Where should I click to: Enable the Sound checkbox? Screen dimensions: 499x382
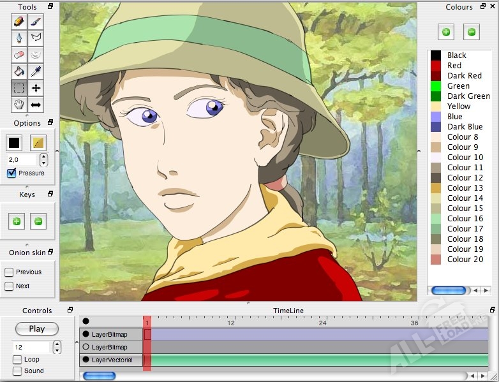(17, 371)
